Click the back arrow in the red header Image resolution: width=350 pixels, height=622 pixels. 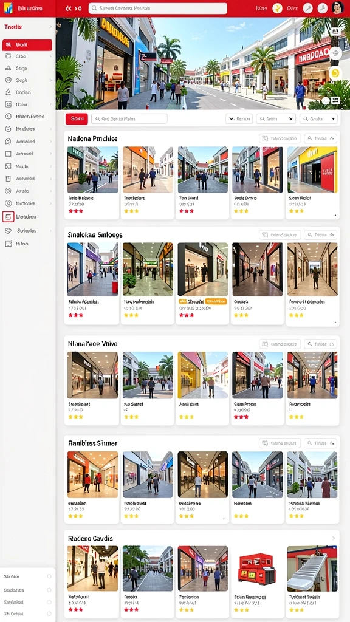pos(68,8)
